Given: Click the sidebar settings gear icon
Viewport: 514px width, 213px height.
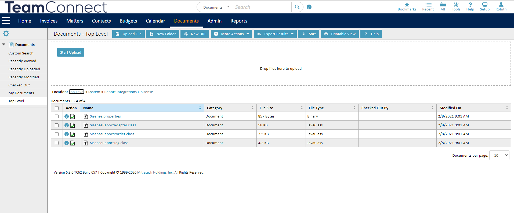Looking at the screenshot, I should [x=6, y=34].
